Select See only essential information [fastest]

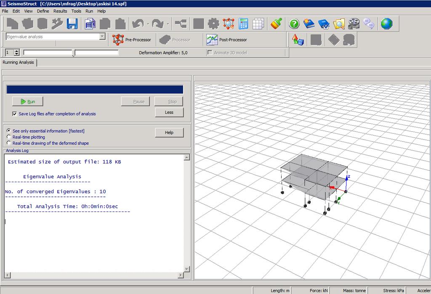click(9, 131)
